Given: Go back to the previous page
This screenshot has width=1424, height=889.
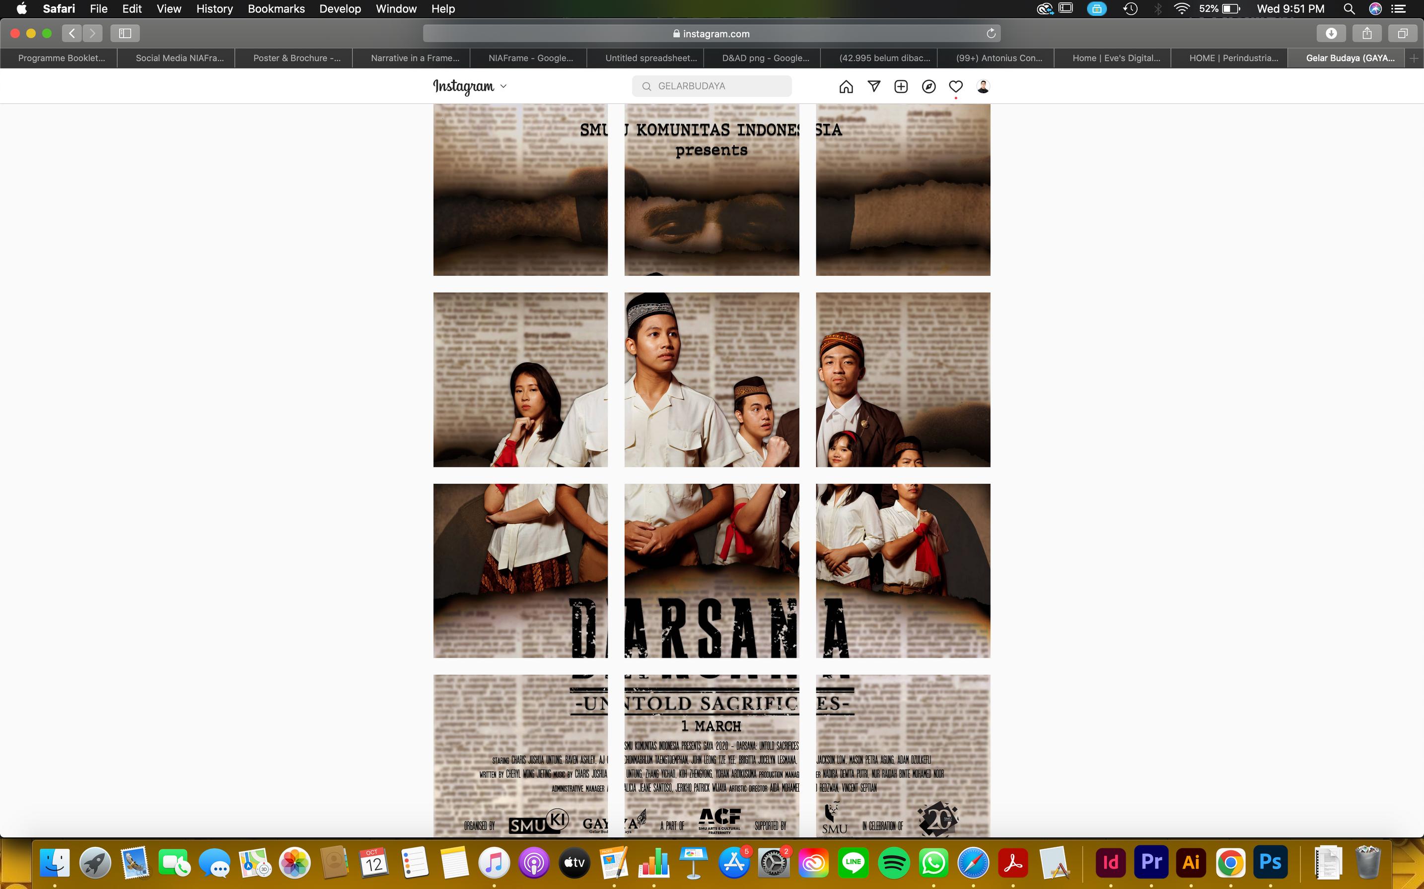Looking at the screenshot, I should coord(72,34).
